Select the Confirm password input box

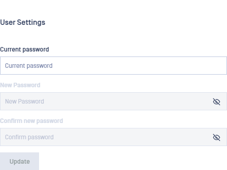(113, 137)
